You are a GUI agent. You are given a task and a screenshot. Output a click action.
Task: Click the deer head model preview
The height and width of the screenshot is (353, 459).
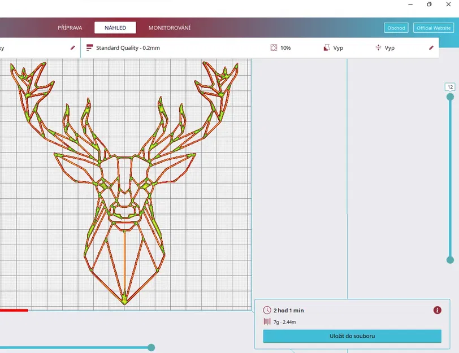(x=124, y=183)
